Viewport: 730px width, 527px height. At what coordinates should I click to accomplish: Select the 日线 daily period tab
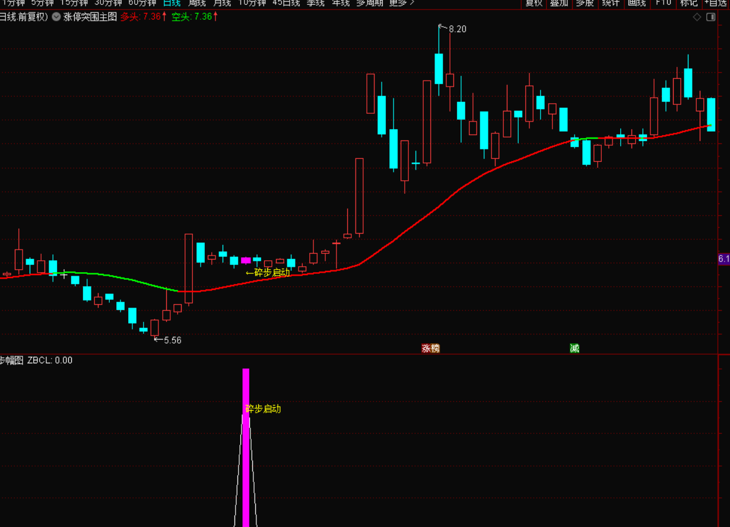tap(171, 3)
